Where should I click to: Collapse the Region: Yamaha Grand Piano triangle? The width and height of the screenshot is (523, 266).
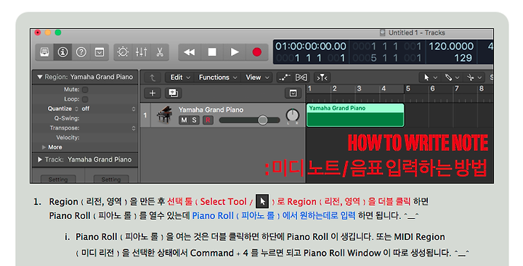40,78
